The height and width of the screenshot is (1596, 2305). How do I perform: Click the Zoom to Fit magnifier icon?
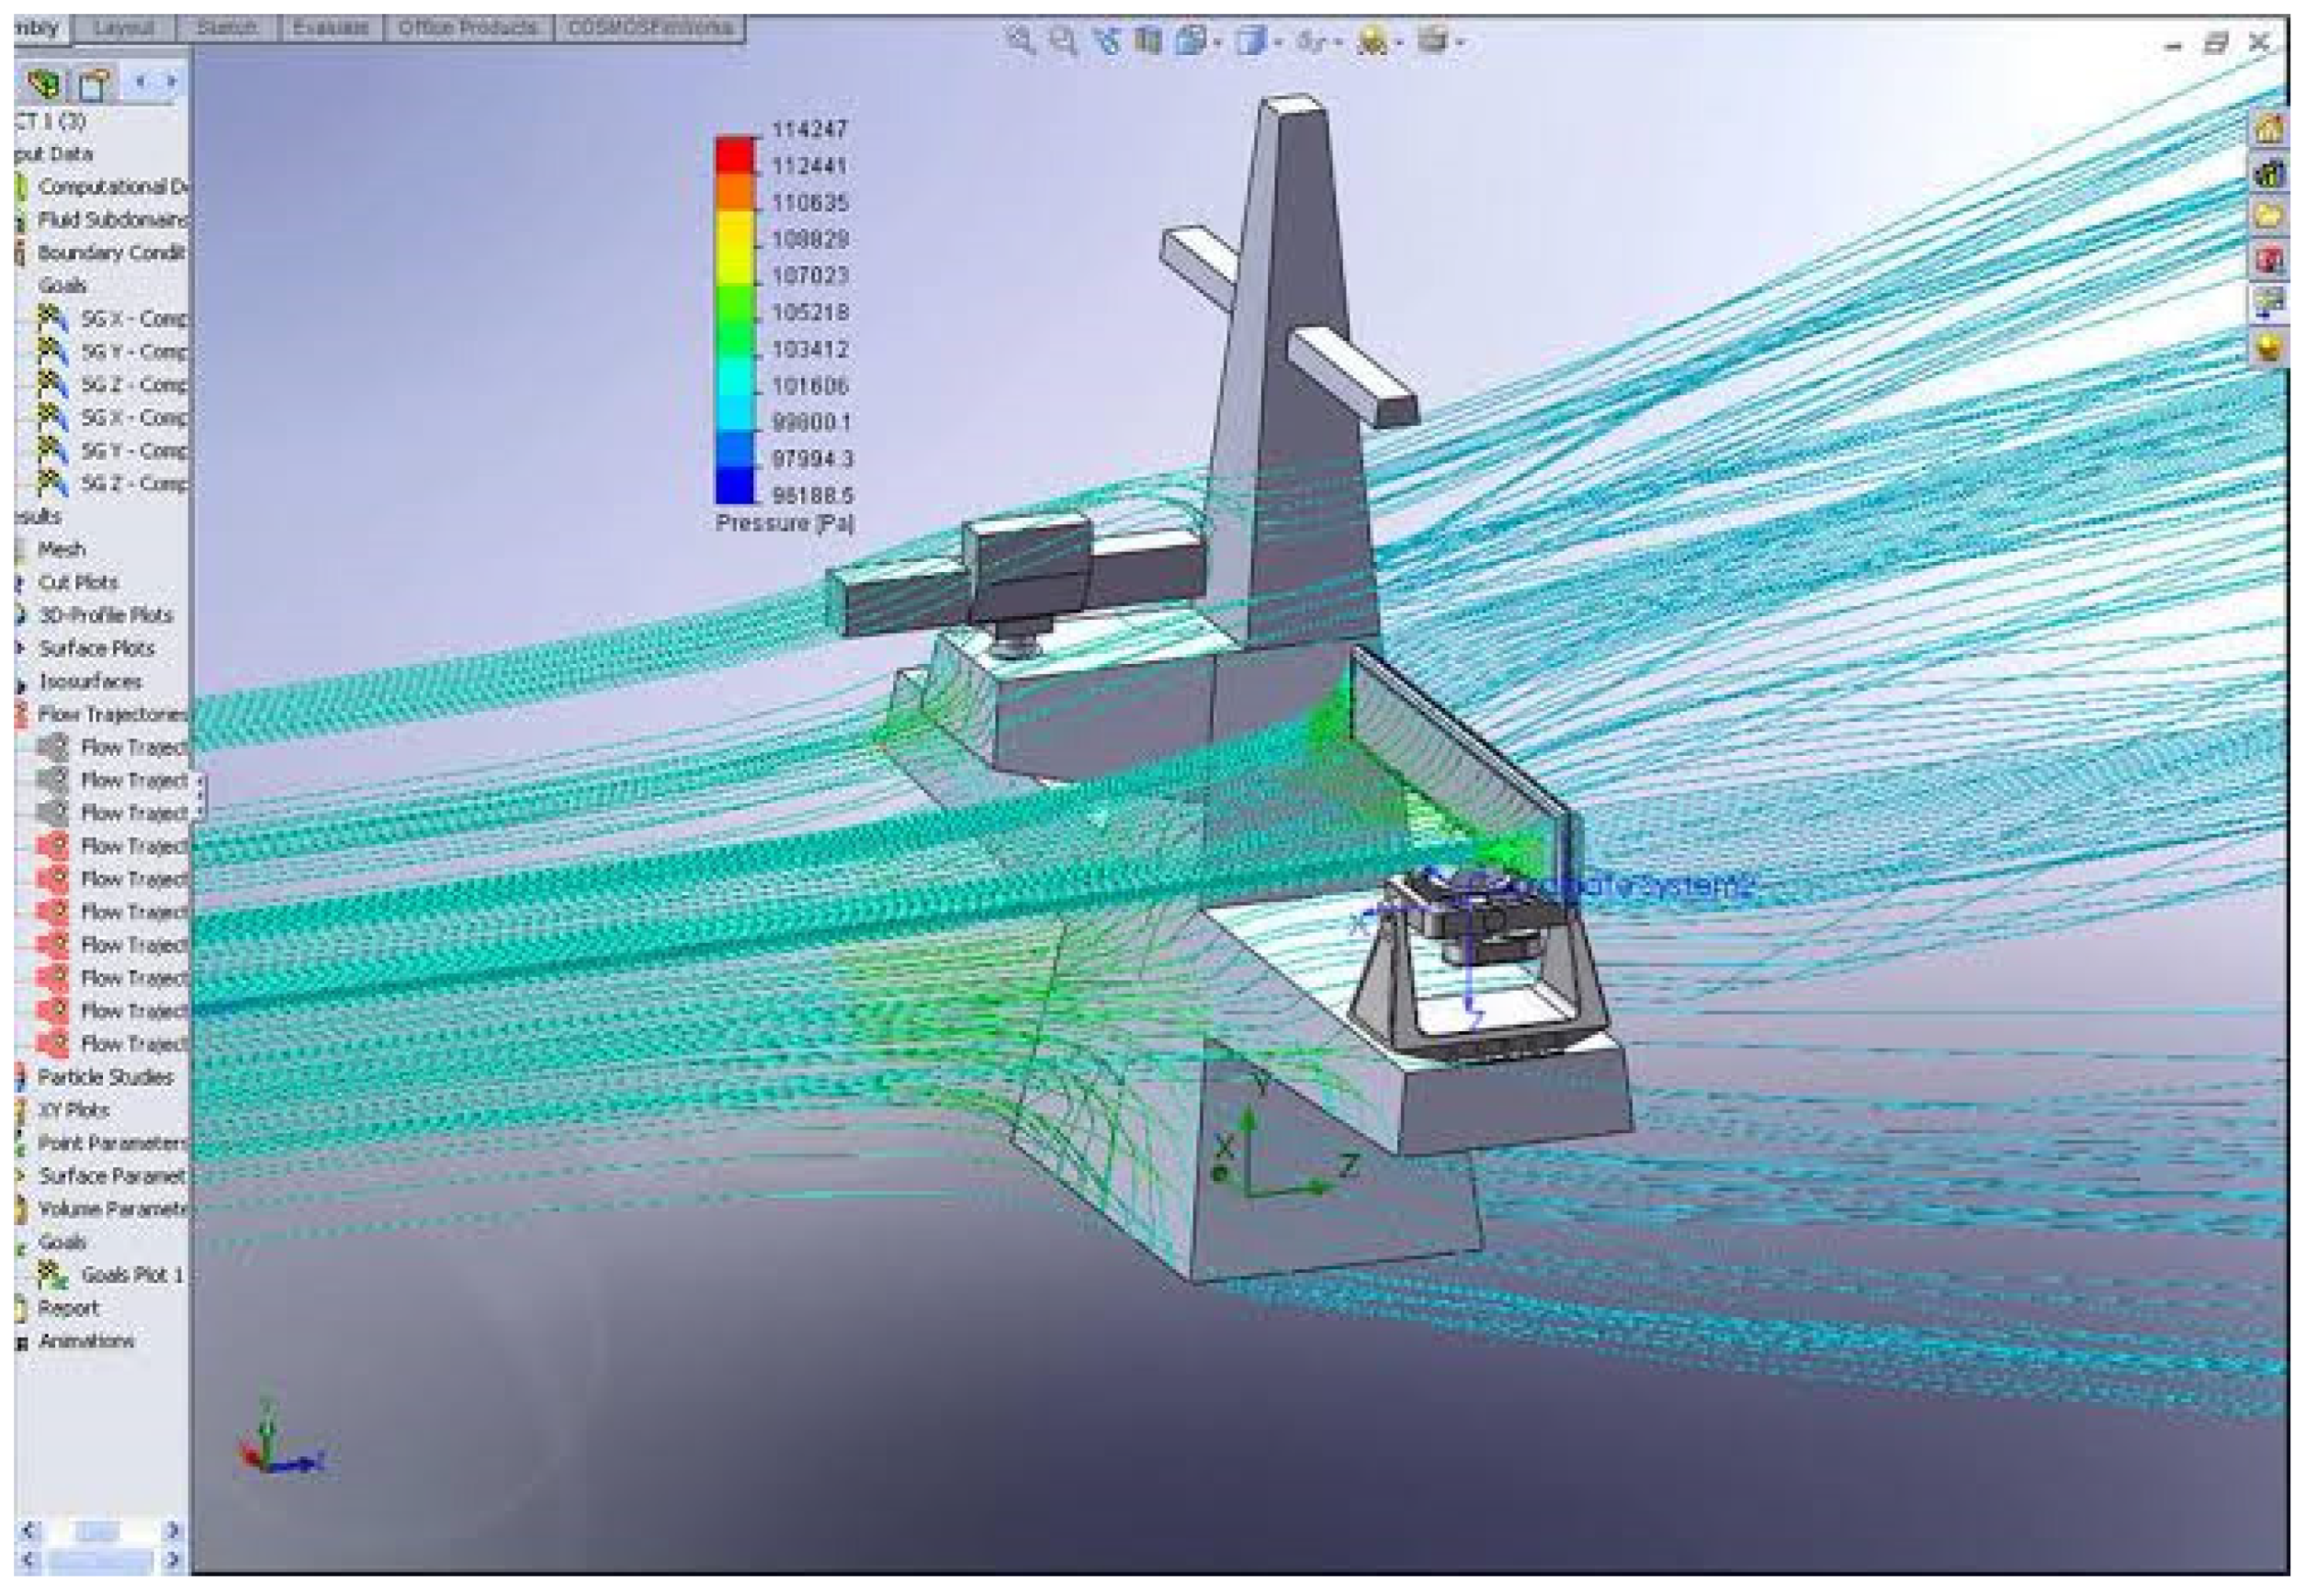click(x=1019, y=41)
